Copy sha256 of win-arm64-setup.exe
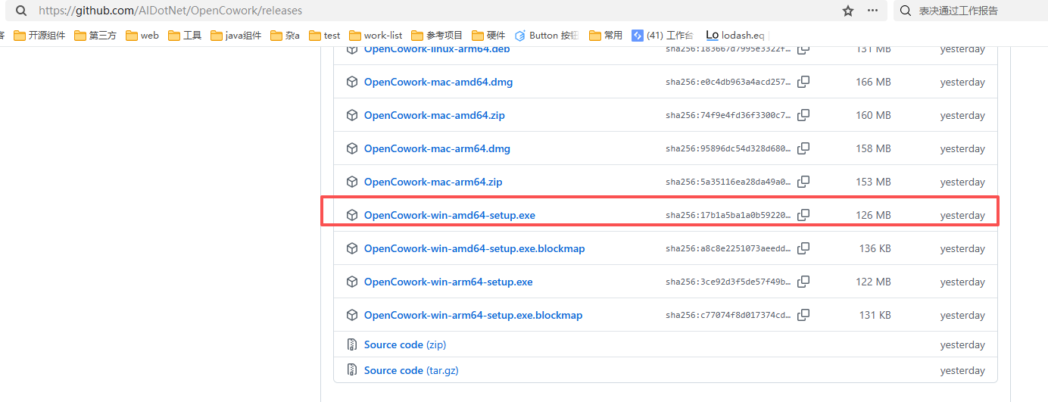This screenshot has width=1048, height=402. [x=803, y=282]
